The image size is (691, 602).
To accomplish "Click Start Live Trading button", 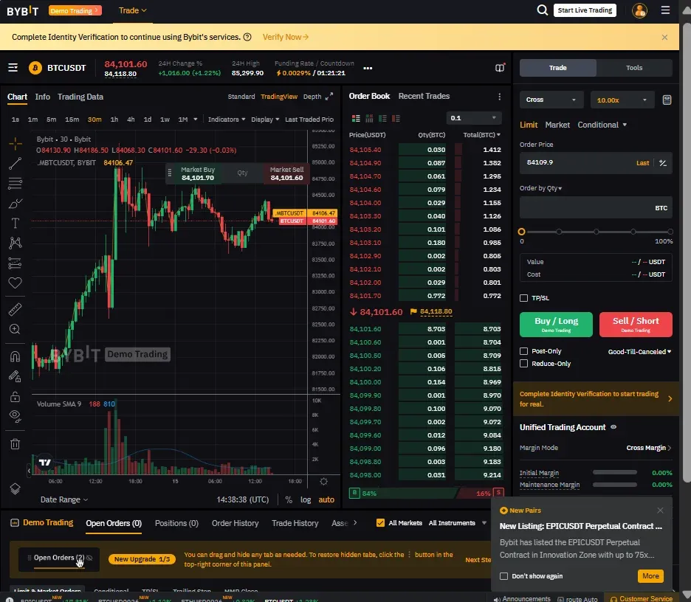I will (x=585, y=10).
